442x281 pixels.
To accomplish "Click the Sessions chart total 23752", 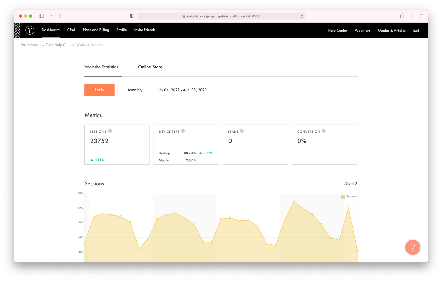I will [350, 184].
